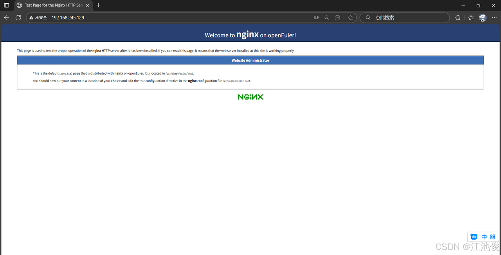501x255 pixels.
Task: Add page to favorites with star
Action: [x=351, y=18]
